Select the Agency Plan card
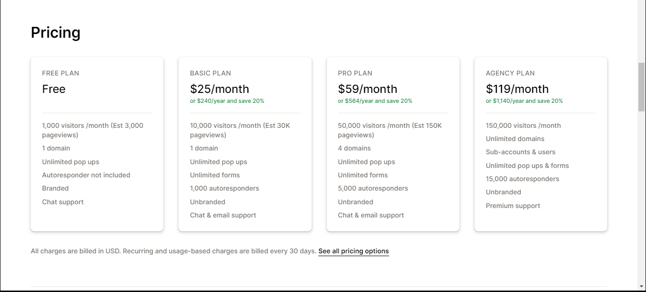Screen dimensions: 646x292 coord(541,144)
